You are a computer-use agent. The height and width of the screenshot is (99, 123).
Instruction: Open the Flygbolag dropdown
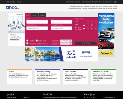point(66,41)
